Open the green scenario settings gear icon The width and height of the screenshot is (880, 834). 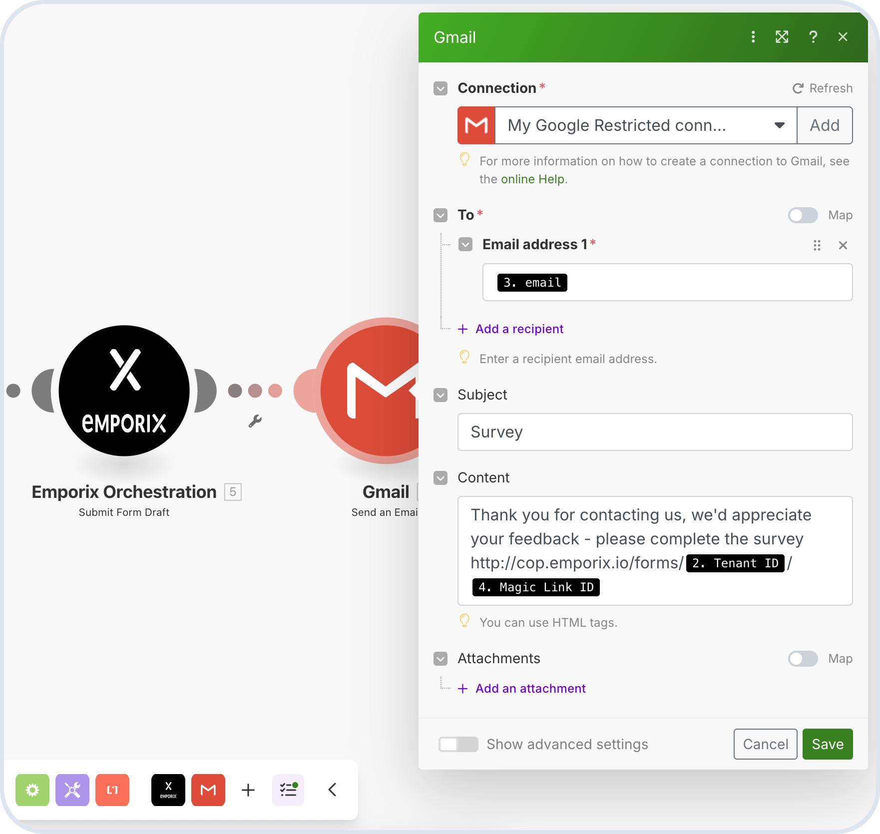click(x=32, y=790)
